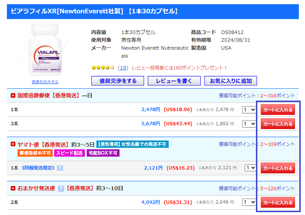Click the USA manufacturing country value

[x=226, y=48]
